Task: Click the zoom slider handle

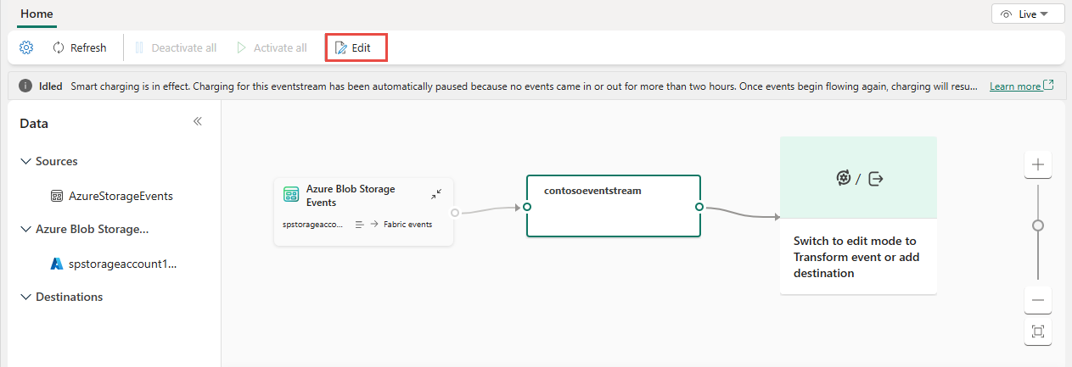Action: [x=1038, y=225]
